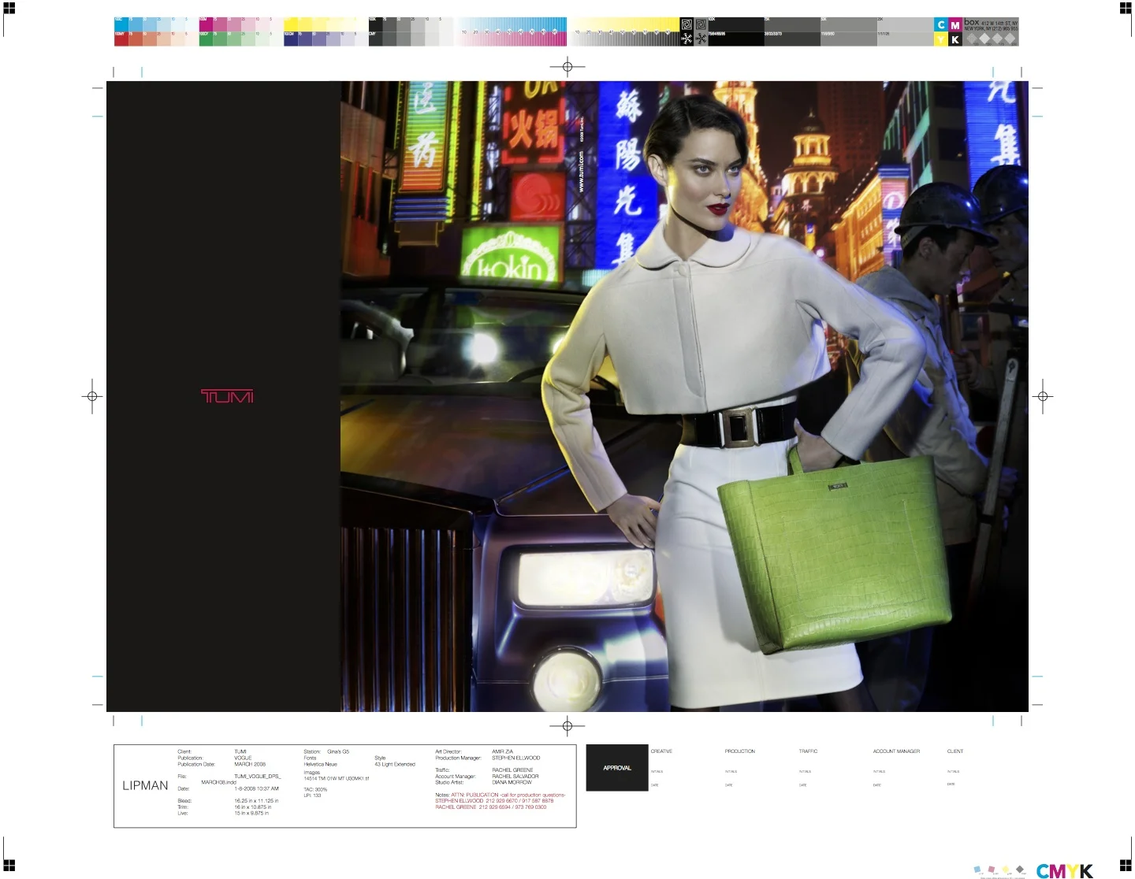
Task: Click the '15 in x 9.875 in' live value
Action: [251, 813]
